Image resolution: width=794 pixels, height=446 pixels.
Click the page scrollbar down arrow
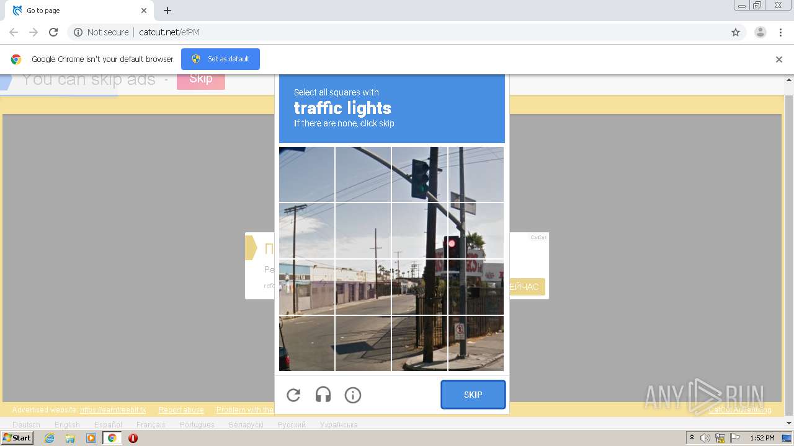click(789, 424)
